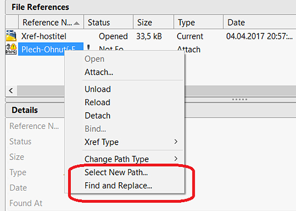Click the Status column header
This screenshot has height=211, width=296.
(x=99, y=22)
